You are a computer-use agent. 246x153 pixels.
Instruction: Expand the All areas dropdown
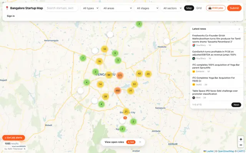pyautogui.click(x=117, y=8)
